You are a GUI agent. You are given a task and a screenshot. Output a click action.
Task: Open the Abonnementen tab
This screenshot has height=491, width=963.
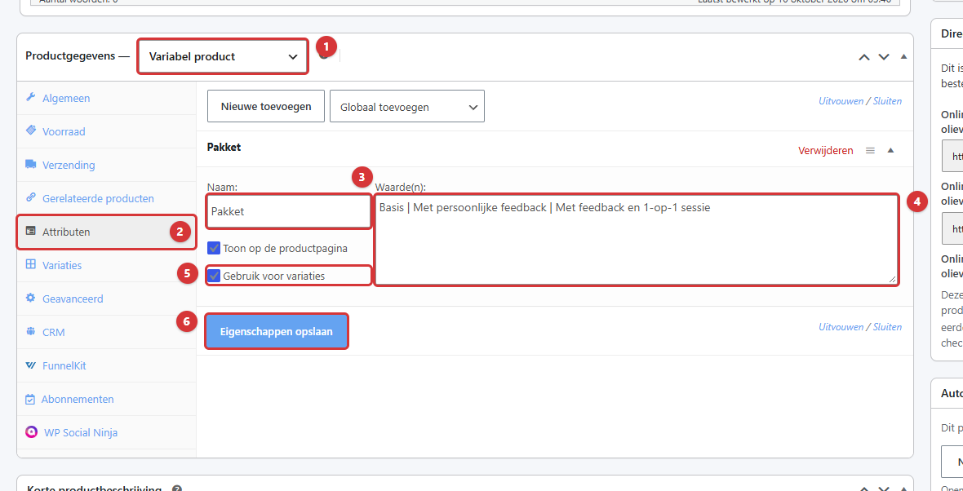pos(106,399)
